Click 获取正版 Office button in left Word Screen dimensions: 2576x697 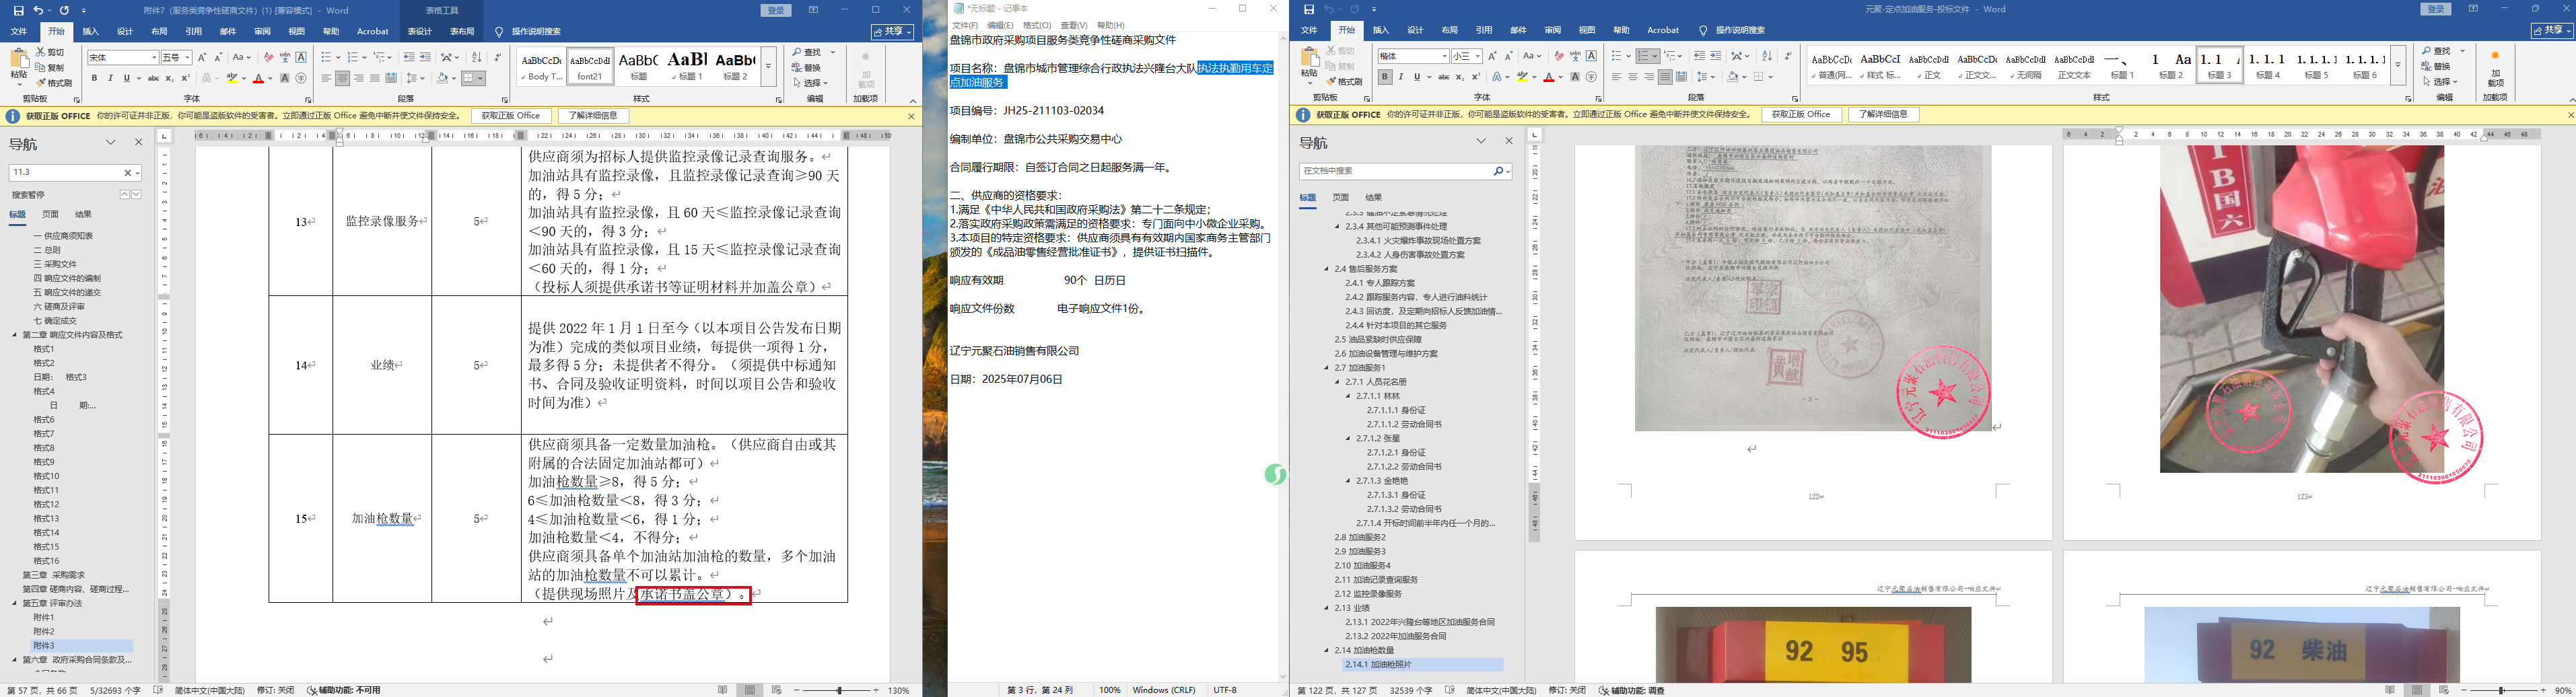click(x=510, y=116)
